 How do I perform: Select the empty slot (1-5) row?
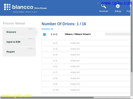point(86,61)
